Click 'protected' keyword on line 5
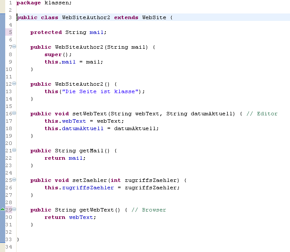Image resolution: width=290 pixels, height=252 pixels. tap(46, 33)
